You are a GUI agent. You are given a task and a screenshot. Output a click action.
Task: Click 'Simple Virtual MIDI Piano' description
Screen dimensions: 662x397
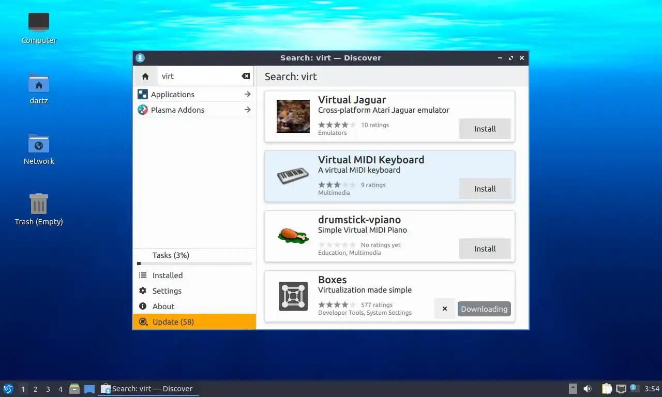(x=363, y=230)
